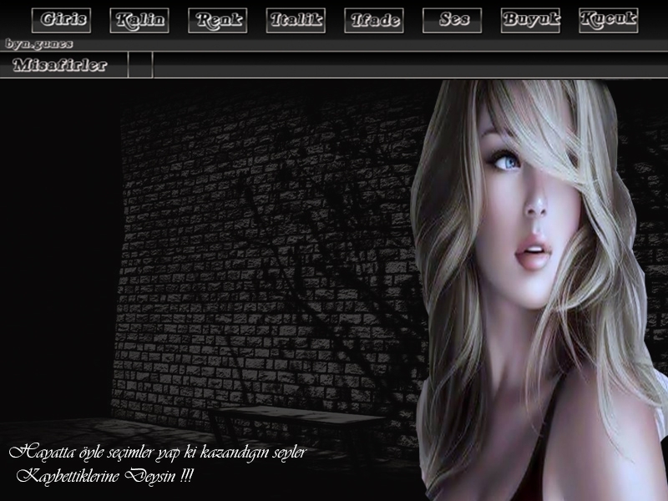668x501 pixels.
Task: Open the Renk color button
Action: (x=218, y=20)
